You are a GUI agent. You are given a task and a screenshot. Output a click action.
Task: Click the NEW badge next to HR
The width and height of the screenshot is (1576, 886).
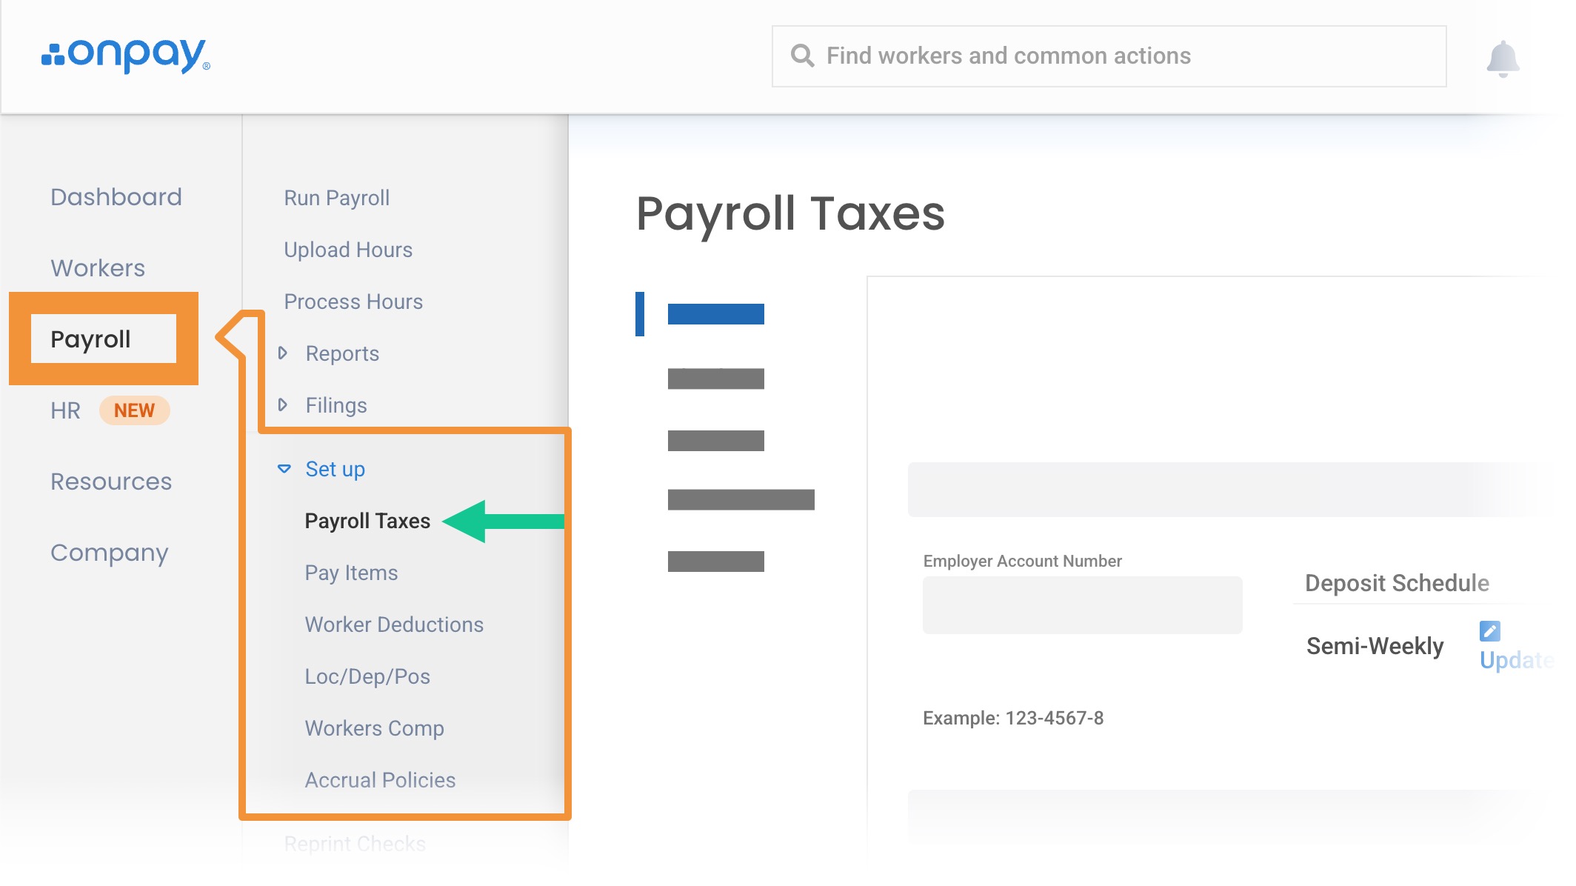coord(134,410)
